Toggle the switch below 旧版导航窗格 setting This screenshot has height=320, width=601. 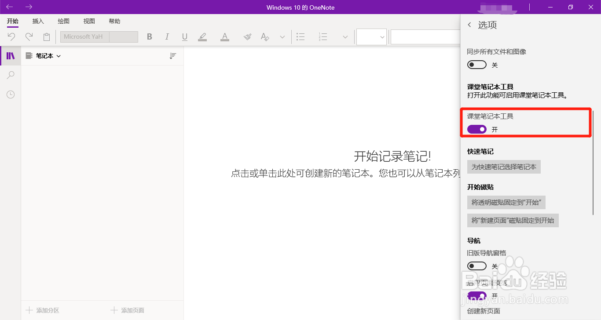click(477, 295)
